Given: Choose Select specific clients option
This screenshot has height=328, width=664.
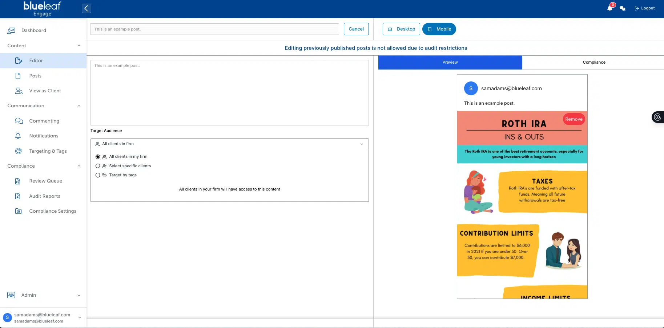Looking at the screenshot, I should (97, 166).
